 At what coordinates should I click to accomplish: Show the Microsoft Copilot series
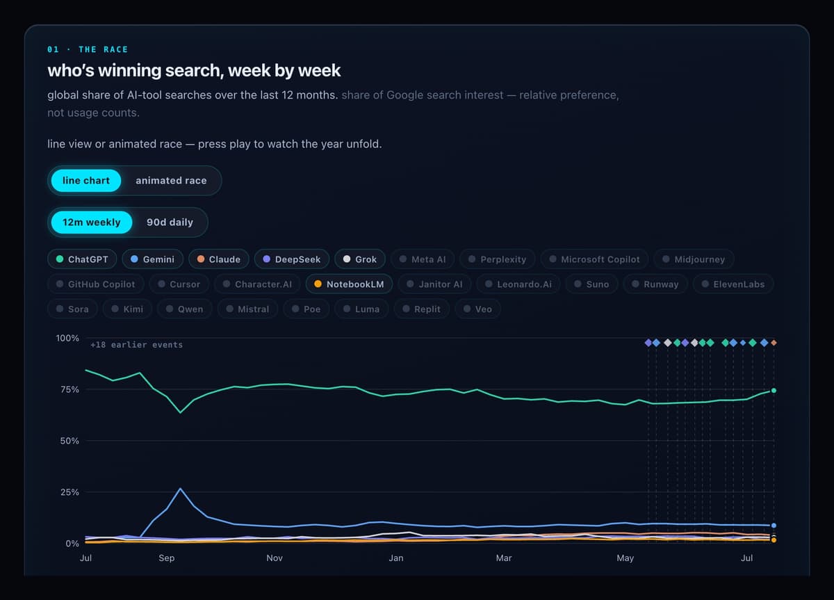594,259
